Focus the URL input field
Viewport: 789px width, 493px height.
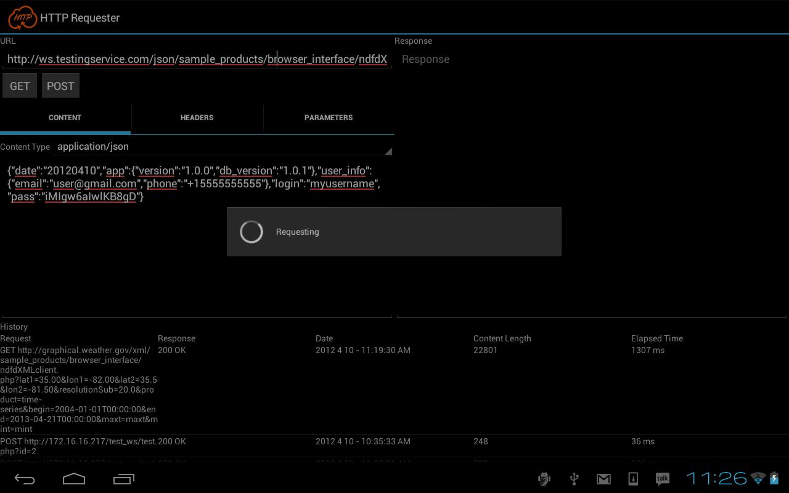[197, 59]
